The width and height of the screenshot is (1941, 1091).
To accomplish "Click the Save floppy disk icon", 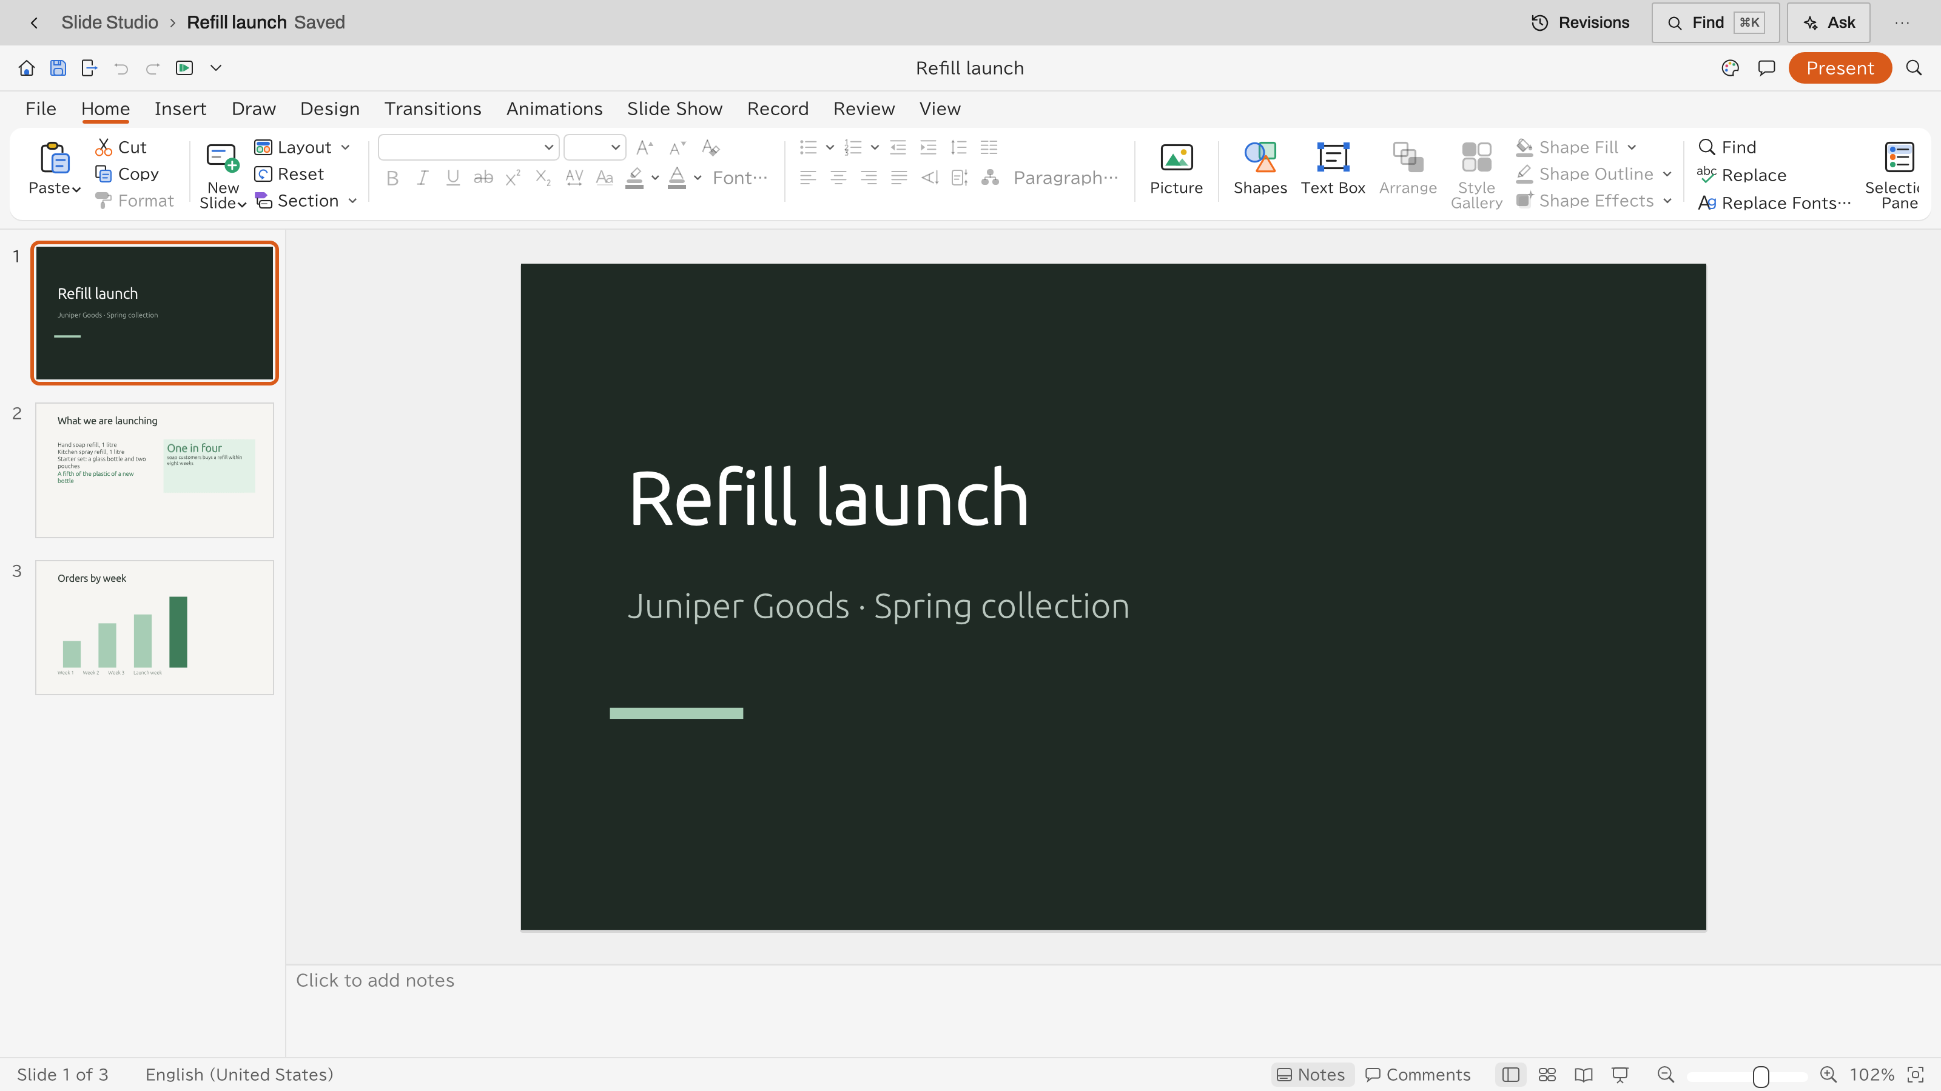I will click(58, 68).
